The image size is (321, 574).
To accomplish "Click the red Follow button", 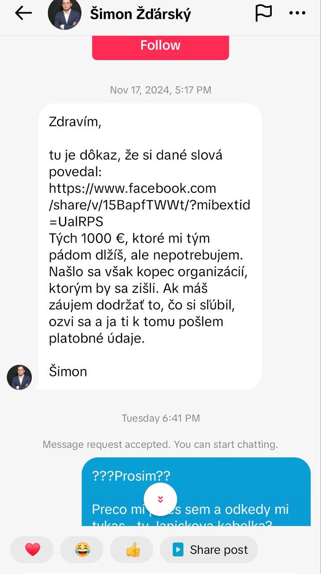I will coord(160,47).
